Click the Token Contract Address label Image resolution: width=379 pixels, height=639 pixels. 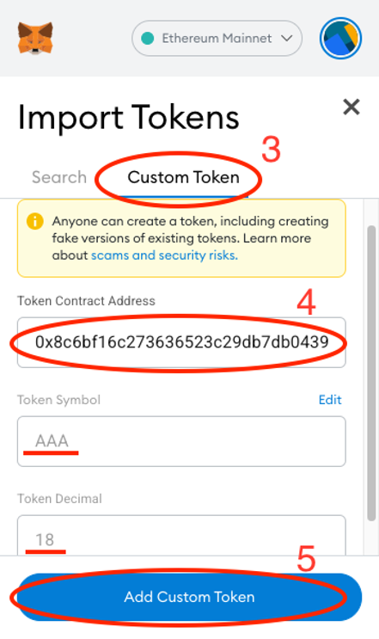tap(86, 301)
